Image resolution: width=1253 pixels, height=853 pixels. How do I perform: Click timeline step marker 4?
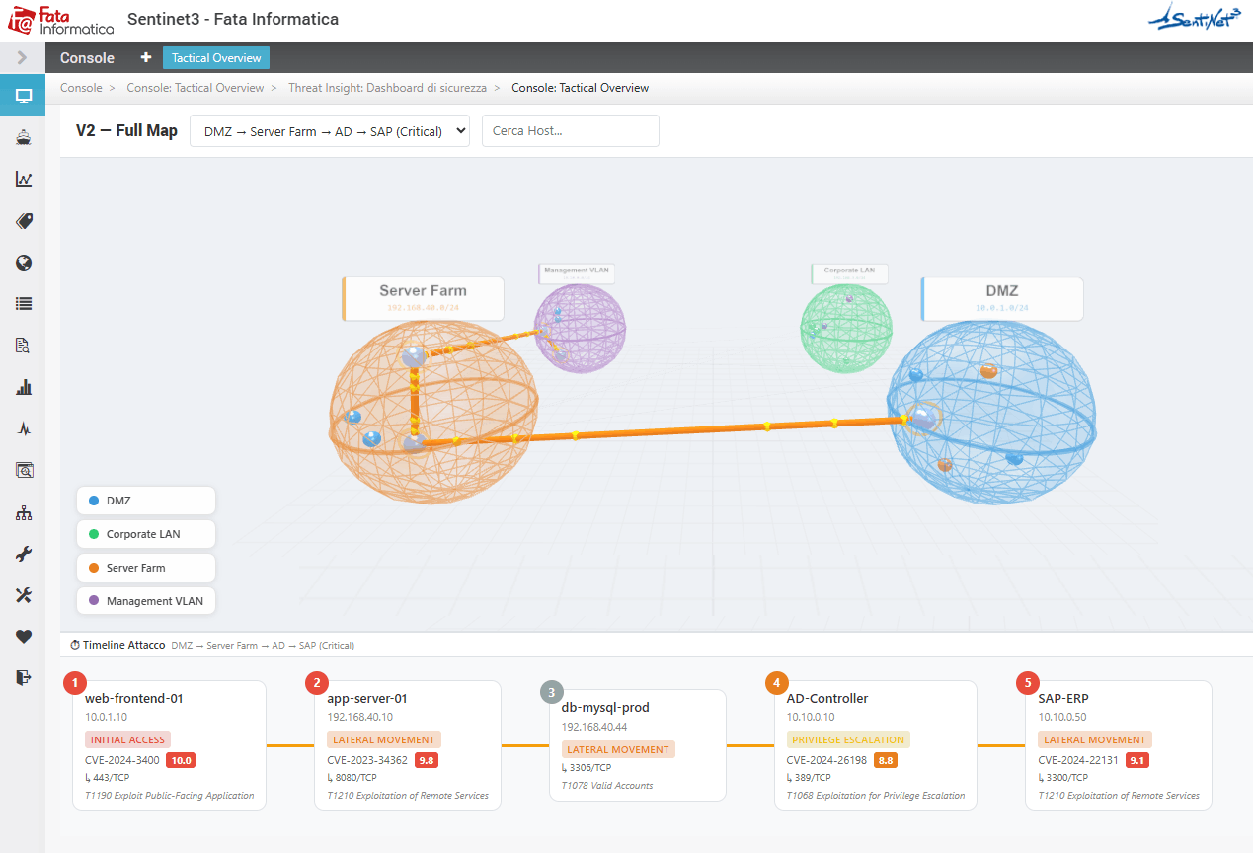click(x=776, y=682)
